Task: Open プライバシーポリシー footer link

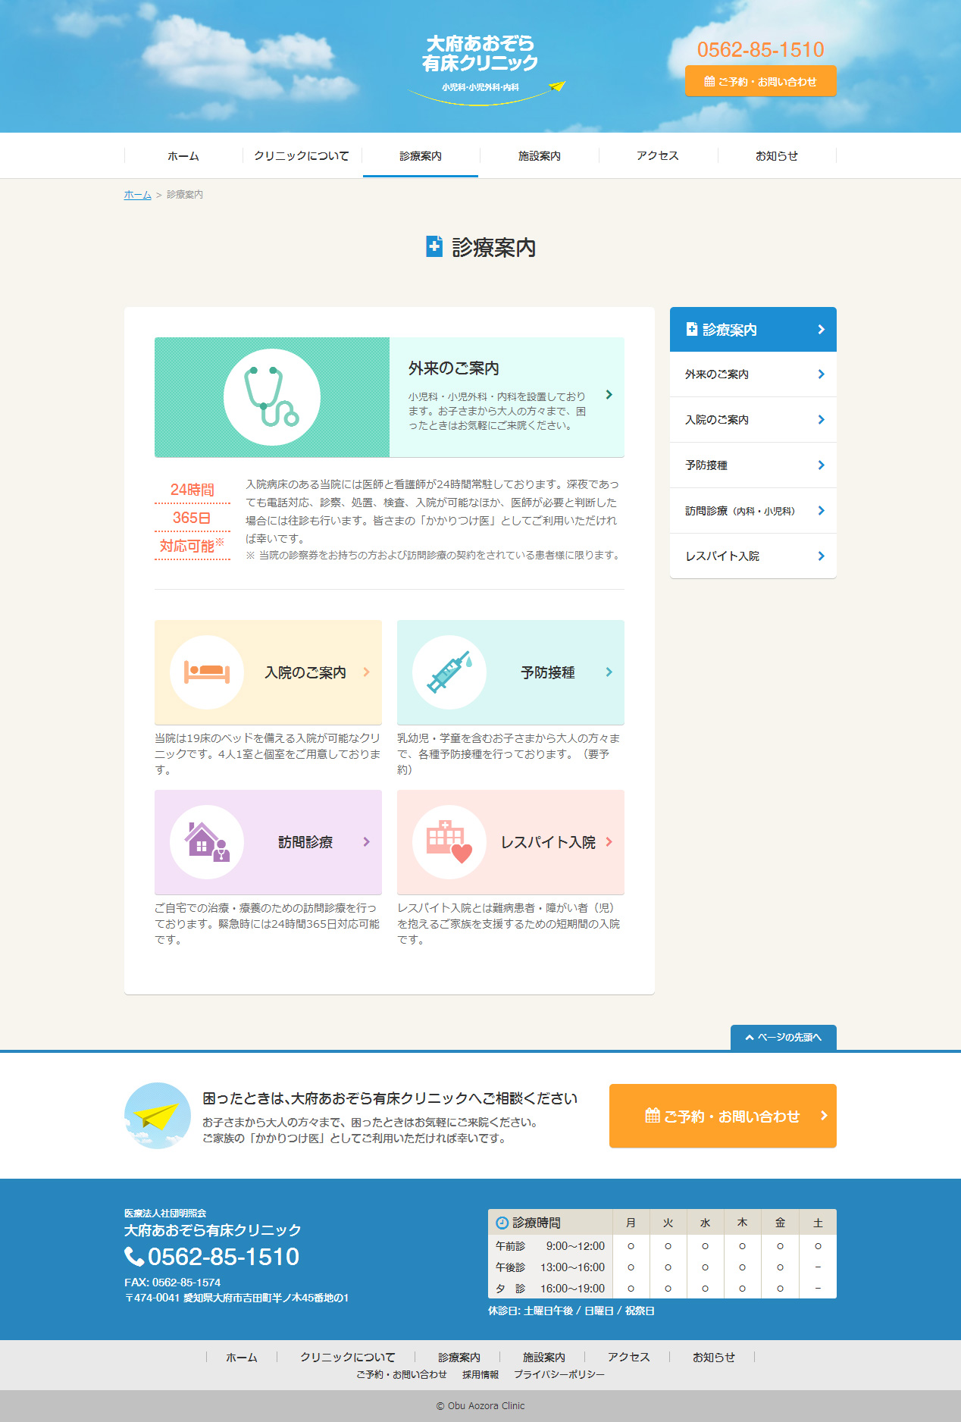Action: (x=559, y=1374)
